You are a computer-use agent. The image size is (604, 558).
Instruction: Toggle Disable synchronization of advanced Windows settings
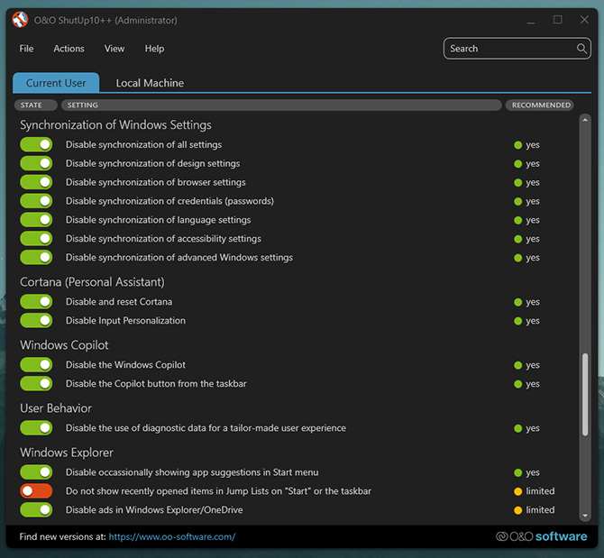36,258
